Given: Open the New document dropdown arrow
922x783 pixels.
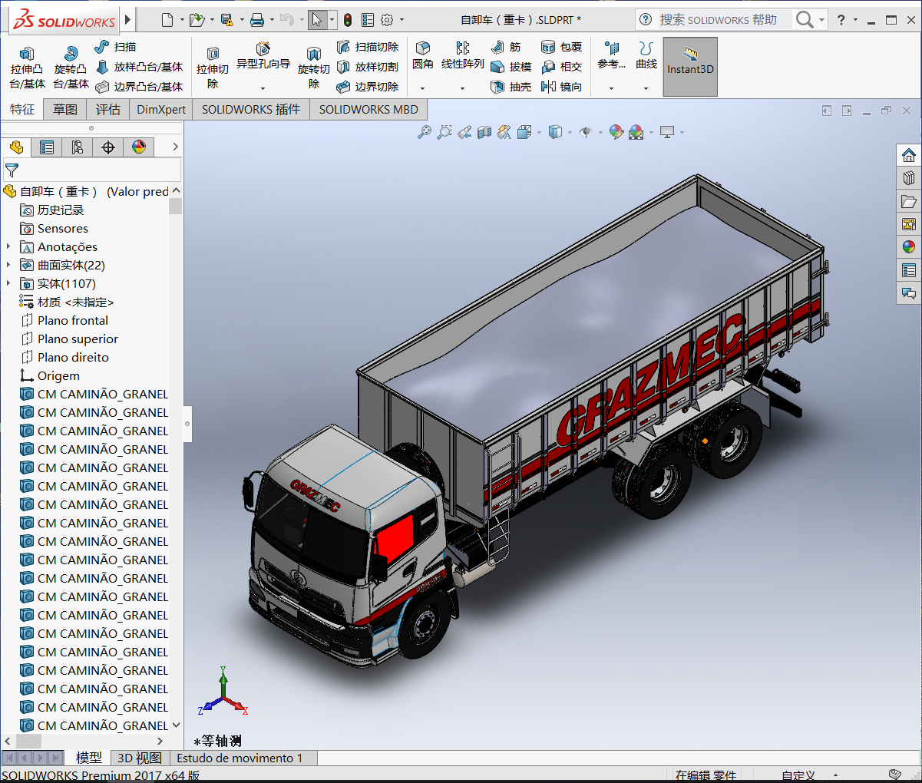Looking at the screenshot, I should pyautogui.click(x=182, y=20).
